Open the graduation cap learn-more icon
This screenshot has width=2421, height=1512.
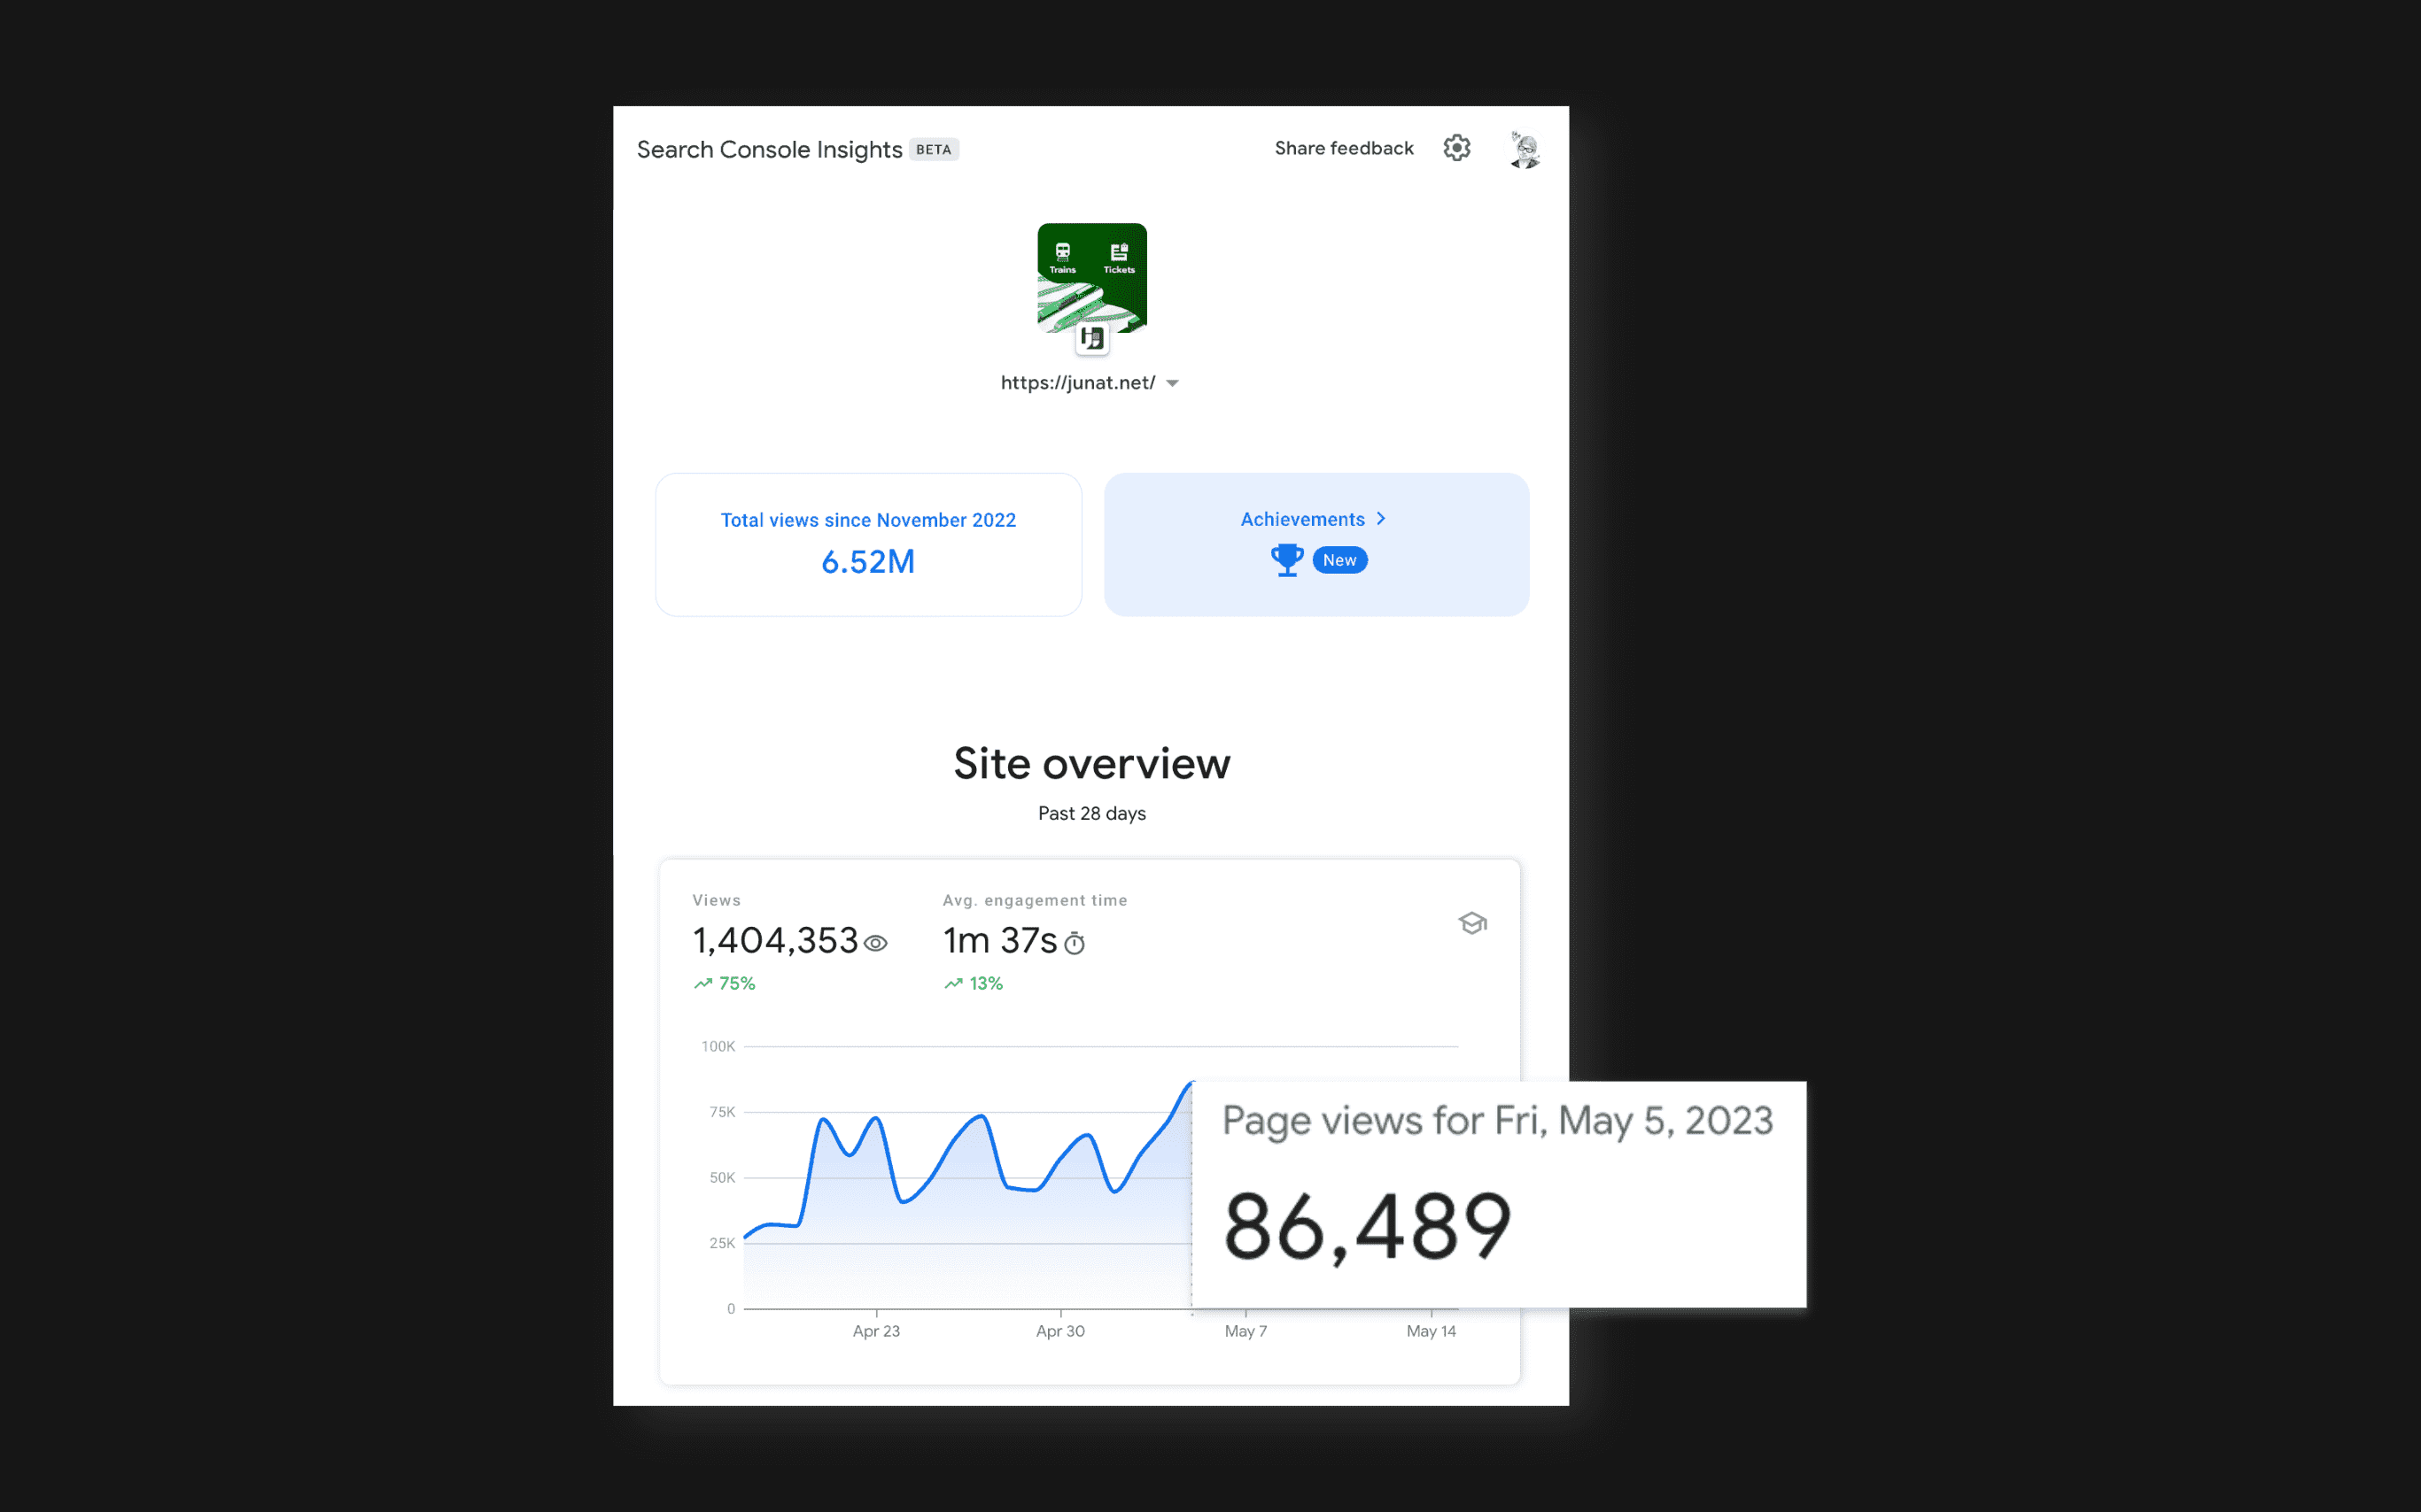[x=1472, y=923]
